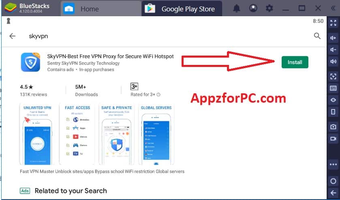Open the SkyVPN app icon
Image resolution: width=340 pixels, height=200 pixels.
click(x=30, y=62)
